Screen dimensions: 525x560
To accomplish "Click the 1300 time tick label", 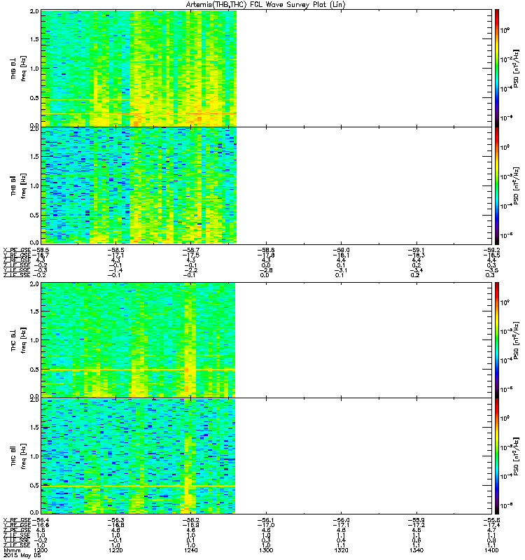I will point(266,550).
